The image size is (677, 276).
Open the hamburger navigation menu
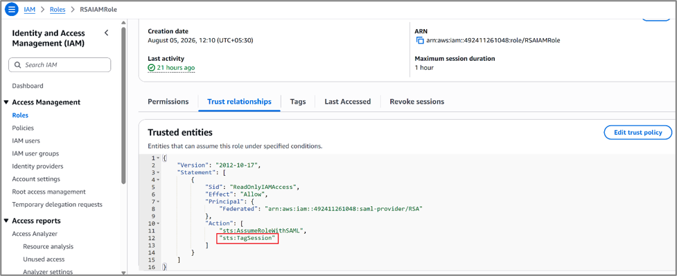click(x=11, y=9)
